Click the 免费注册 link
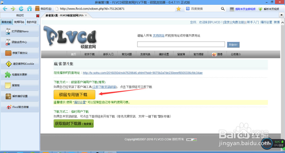This screenshot has width=285, height=153. (238, 22)
